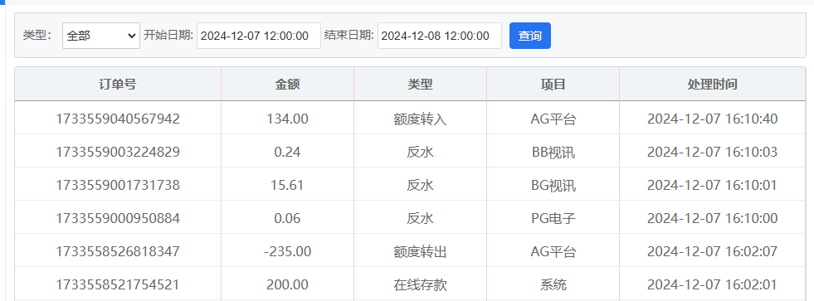Click the blue 查询 button
814x301 pixels.
[530, 36]
